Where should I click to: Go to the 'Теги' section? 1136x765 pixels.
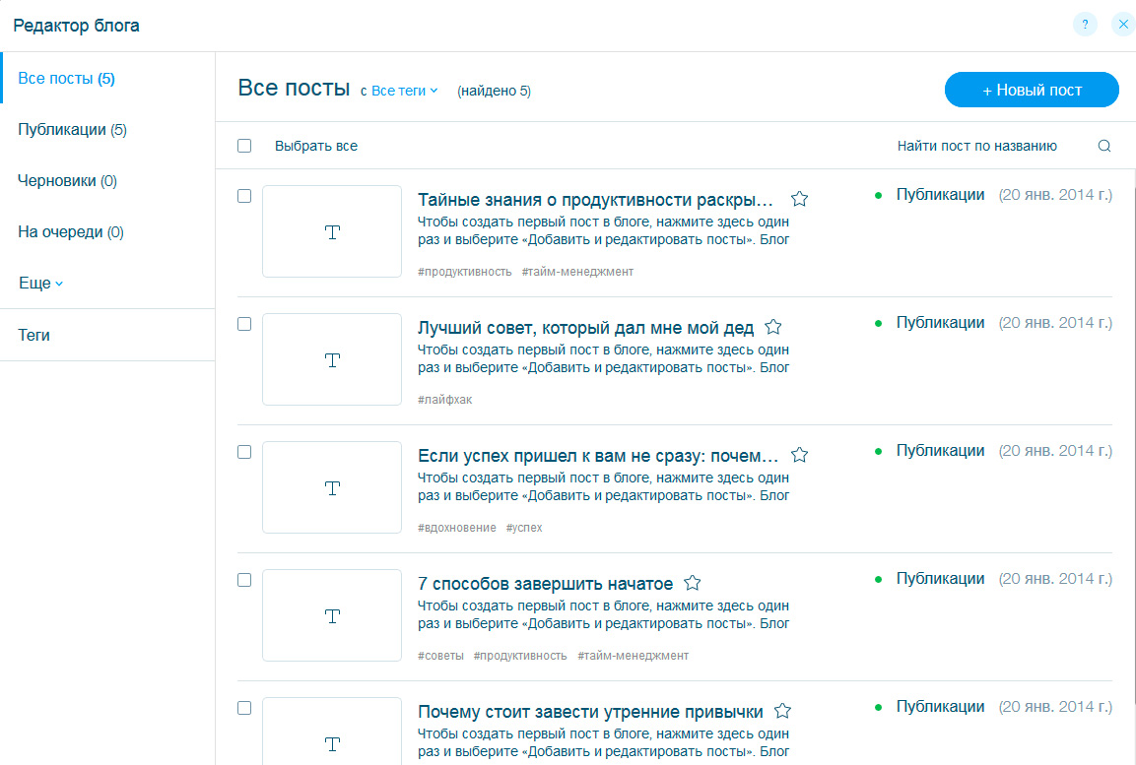point(33,335)
